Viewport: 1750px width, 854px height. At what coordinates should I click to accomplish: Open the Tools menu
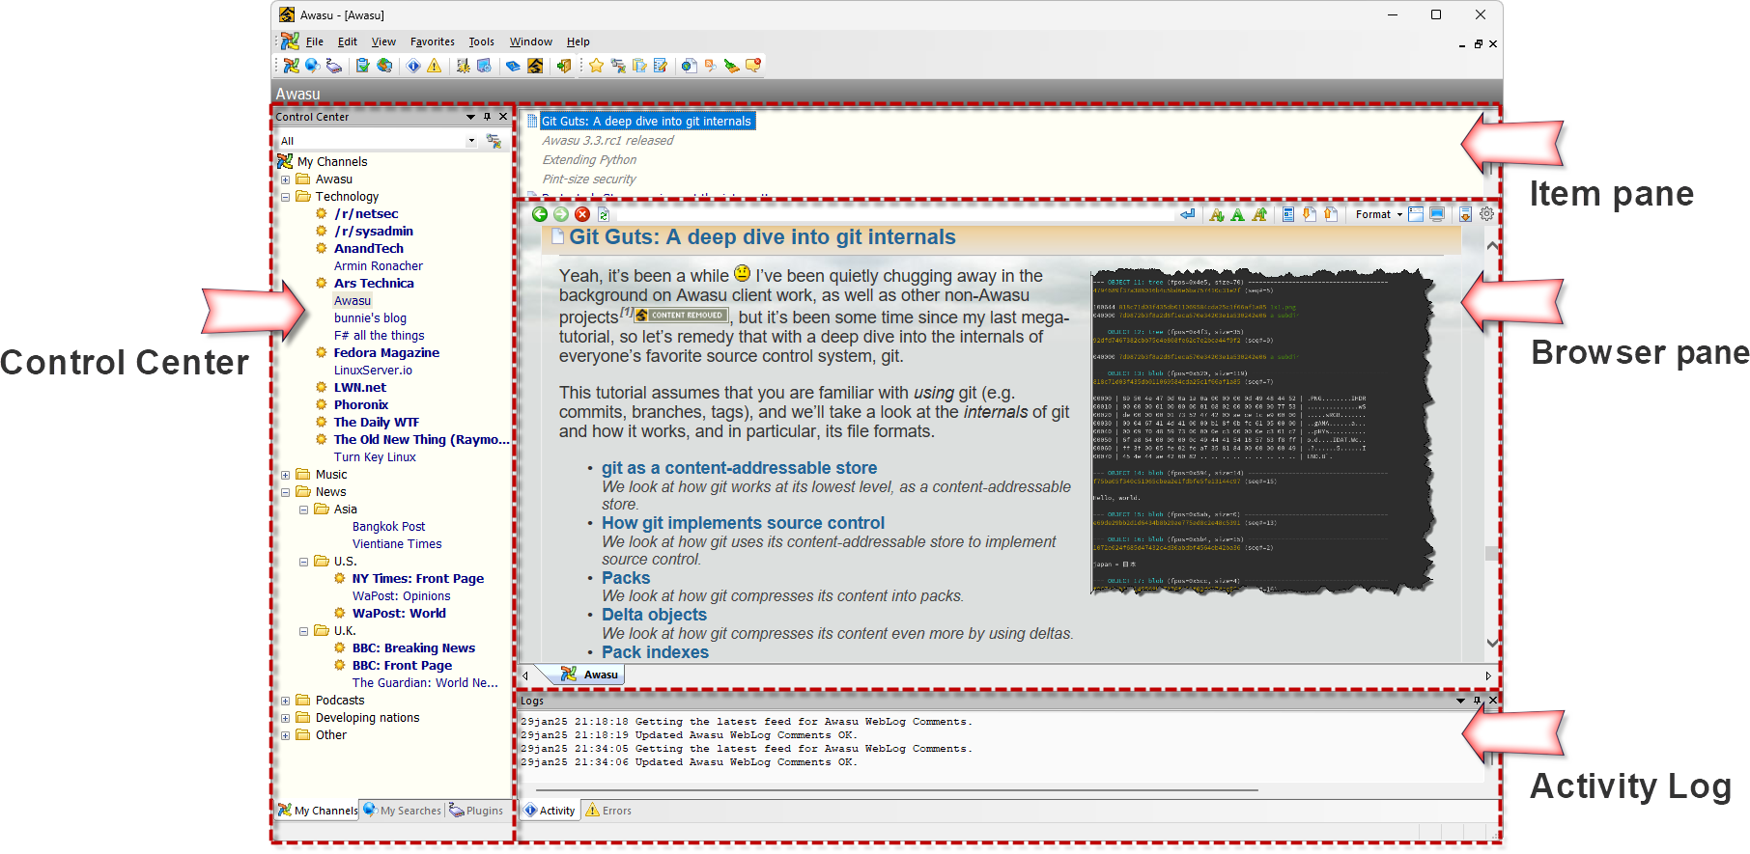click(x=481, y=41)
